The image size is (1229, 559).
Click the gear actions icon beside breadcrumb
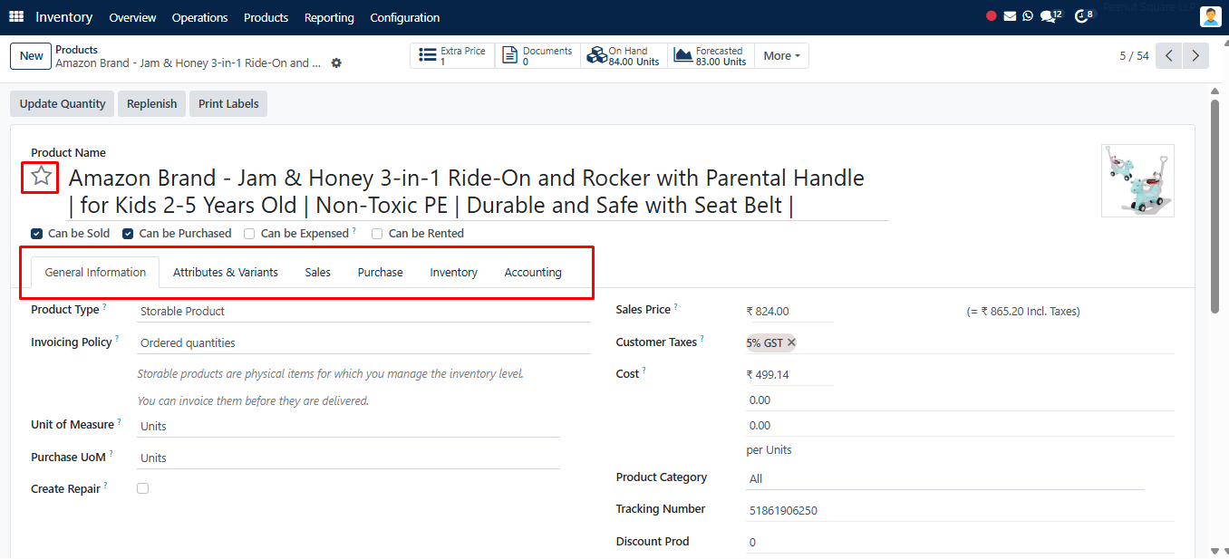(x=336, y=63)
